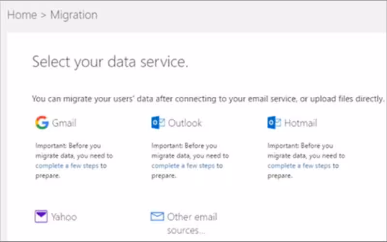
Task: Click Migration in the breadcrumb trail
Action: (74, 15)
